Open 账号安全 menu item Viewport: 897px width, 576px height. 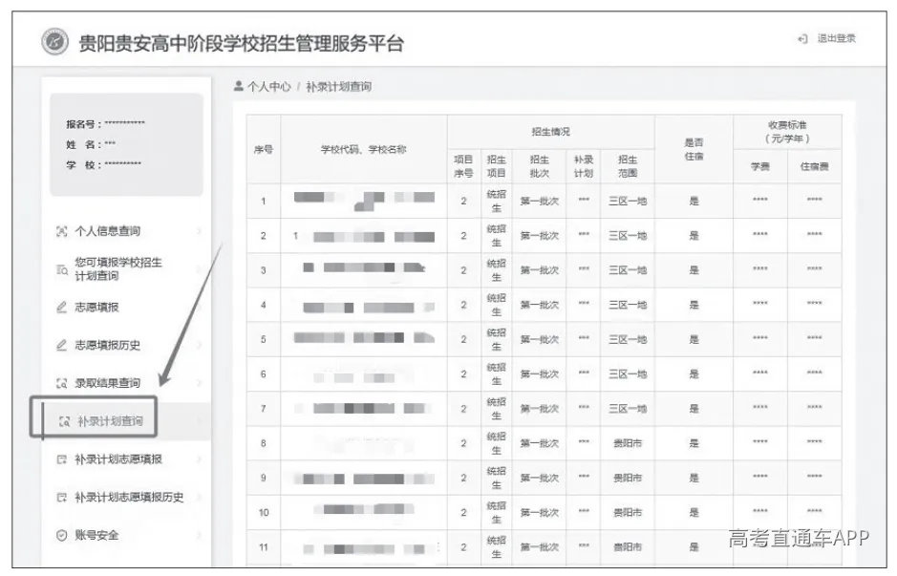(x=96, y=535)
